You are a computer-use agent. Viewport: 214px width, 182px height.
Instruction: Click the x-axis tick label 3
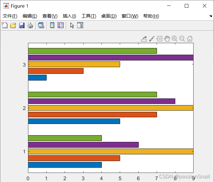[83, 178]
